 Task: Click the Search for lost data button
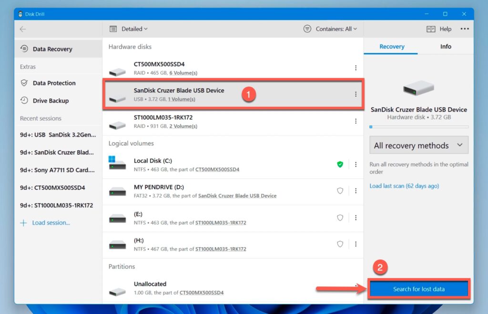click(419, 289)
